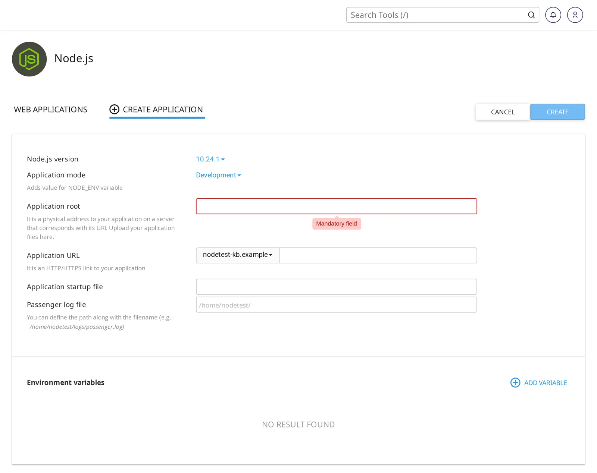Image resolution: width=597 pixels, height=473 pixels.
Task: Click the Application startup file field
Action: (337, 287)
